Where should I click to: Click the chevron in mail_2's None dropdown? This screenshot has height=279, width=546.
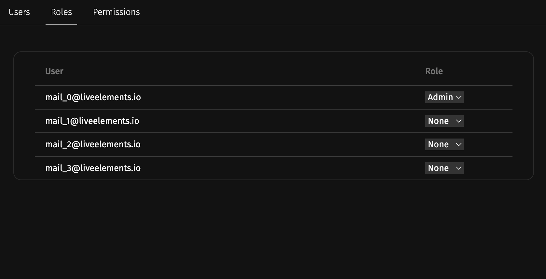pyautogui.click(x=459, y=144)
